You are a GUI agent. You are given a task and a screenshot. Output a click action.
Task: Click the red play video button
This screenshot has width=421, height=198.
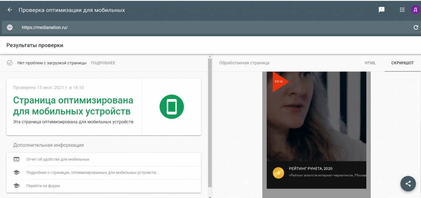point(280,81)
